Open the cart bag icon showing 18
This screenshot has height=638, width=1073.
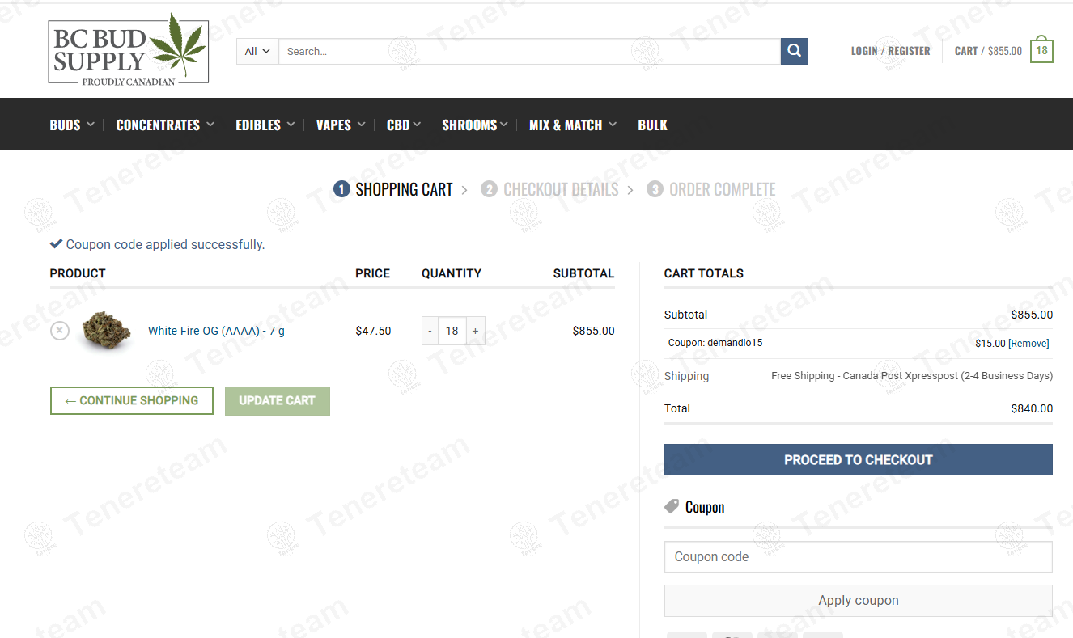[1041, 50]
